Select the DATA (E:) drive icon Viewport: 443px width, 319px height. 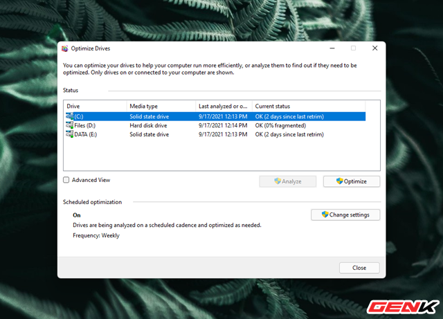point(69,134)
